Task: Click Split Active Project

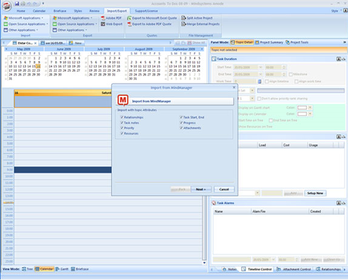Action: click(197, 18)
